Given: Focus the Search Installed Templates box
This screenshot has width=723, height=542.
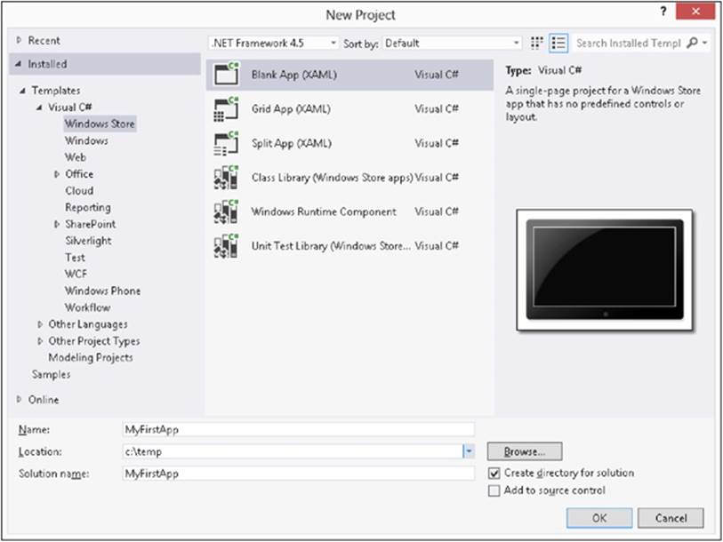Looking at the screenshot, I should (x=629, y=43).
